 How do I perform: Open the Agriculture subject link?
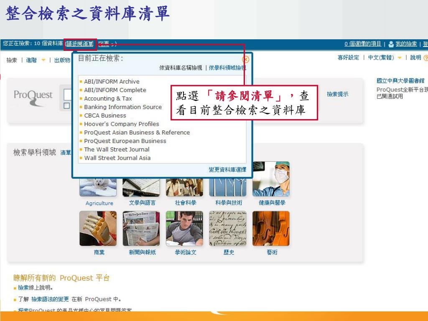[99, 203]
